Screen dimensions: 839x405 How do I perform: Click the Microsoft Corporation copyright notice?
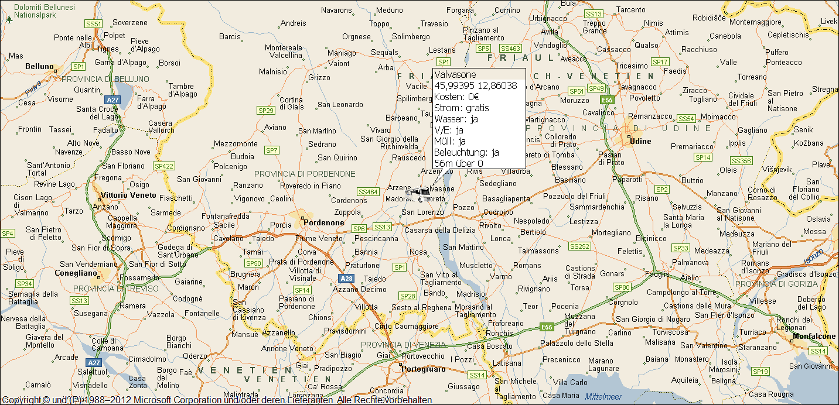pos(217,400)
